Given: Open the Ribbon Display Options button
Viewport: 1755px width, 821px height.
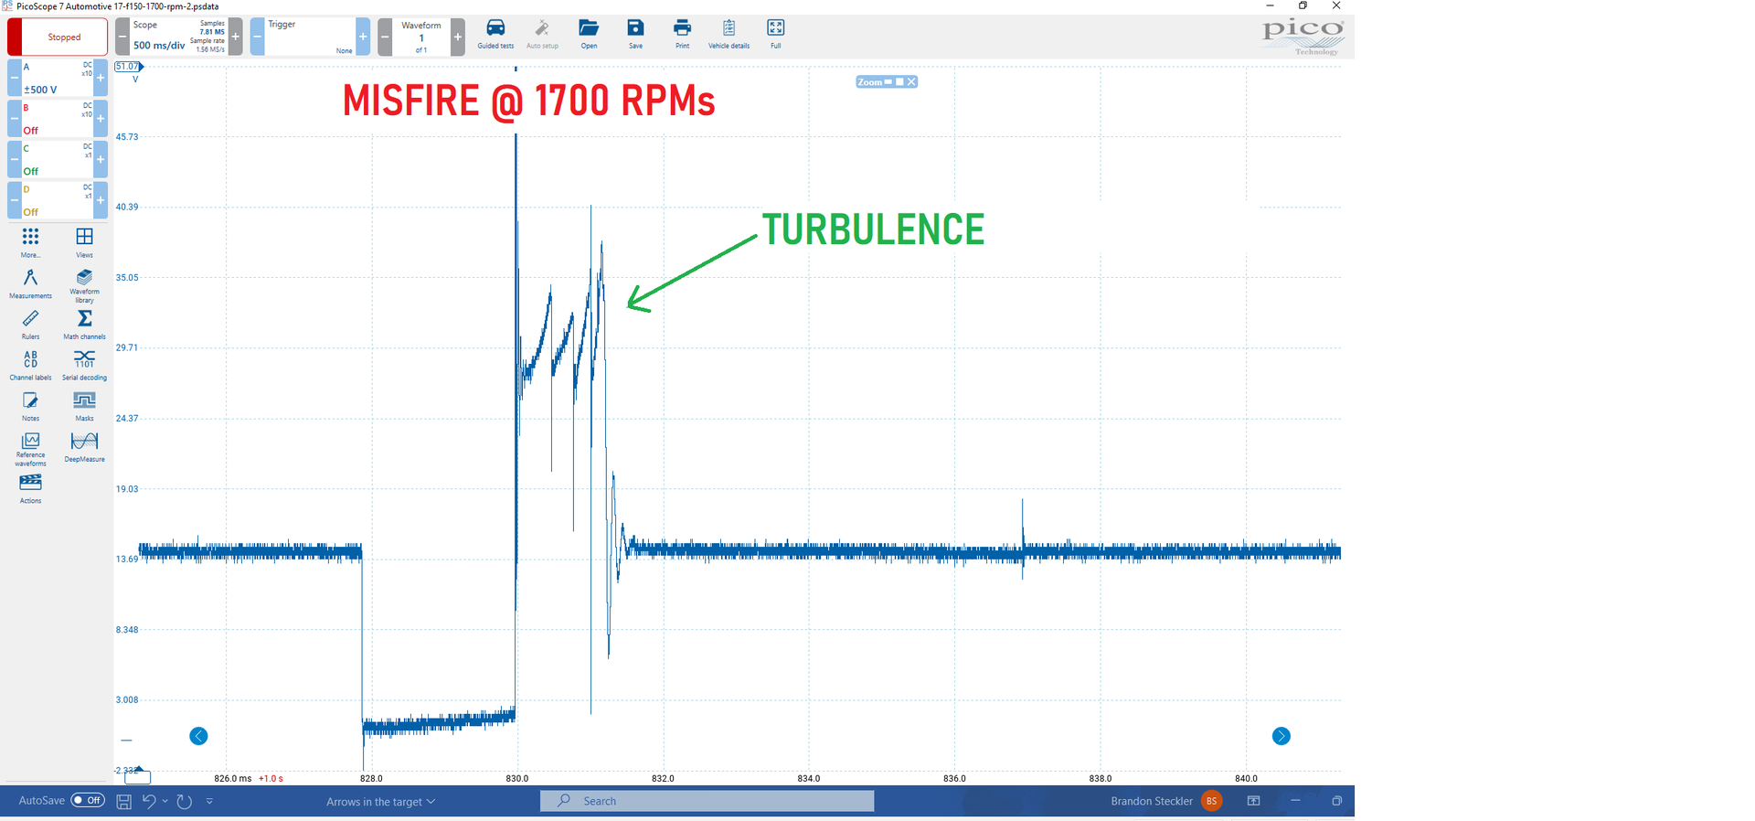Looking at the screenshot, I should click(x=1253, y=801).
